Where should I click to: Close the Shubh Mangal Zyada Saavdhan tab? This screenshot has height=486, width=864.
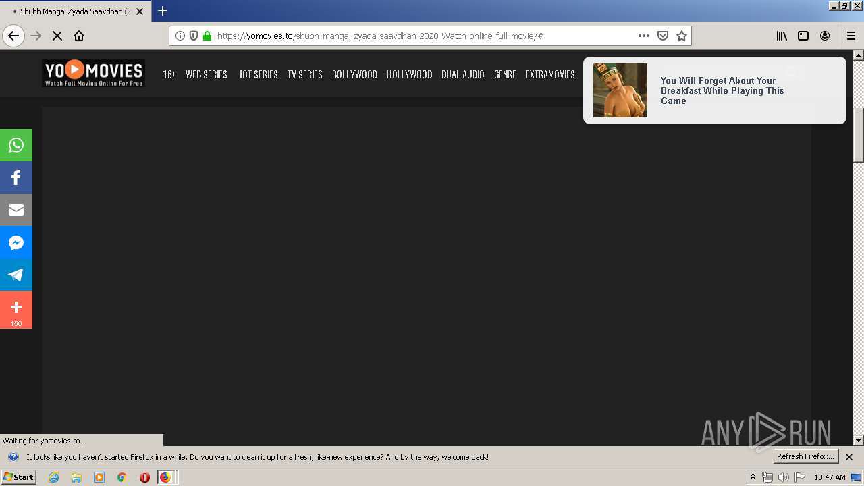pyautogui.click(x=140, y=11)
